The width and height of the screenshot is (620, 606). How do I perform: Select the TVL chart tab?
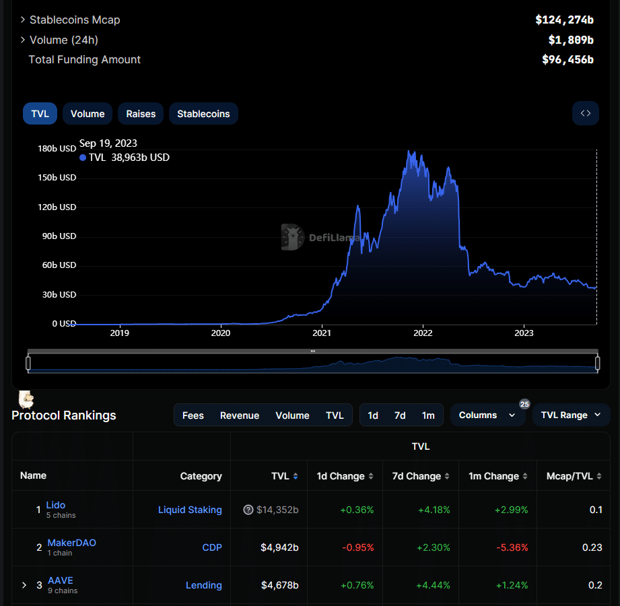coord(40,114)
